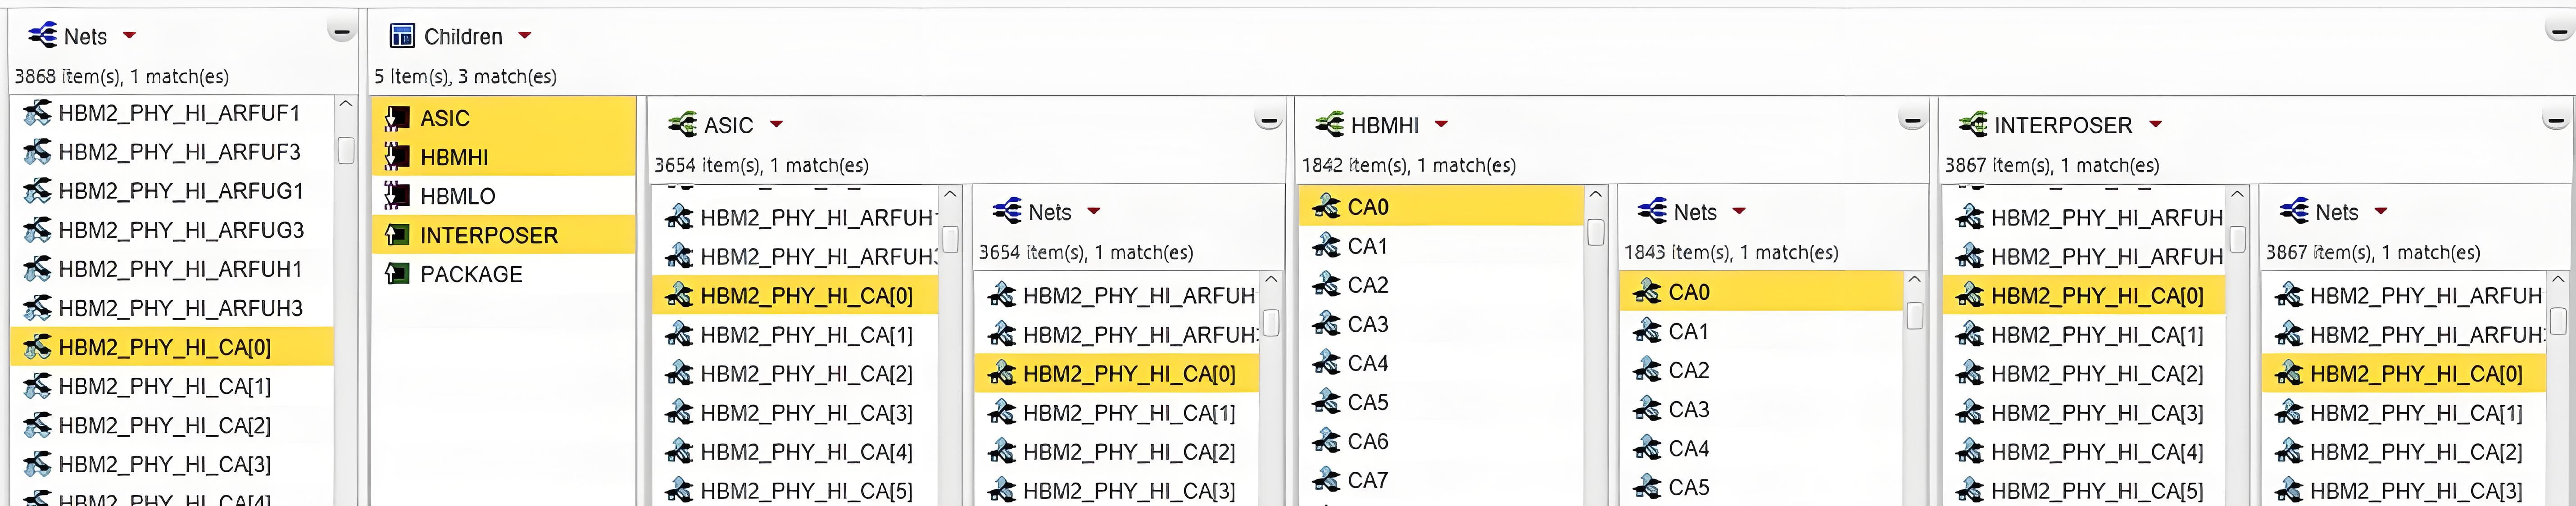Select HBM2_PHY_HI_CA[1] in the leftmost Nets list

pyautogui.click(x=172, y=386)
